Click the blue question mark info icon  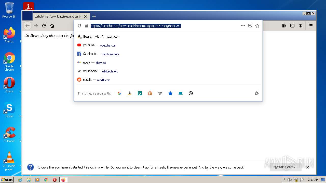[x=31, y=167]
